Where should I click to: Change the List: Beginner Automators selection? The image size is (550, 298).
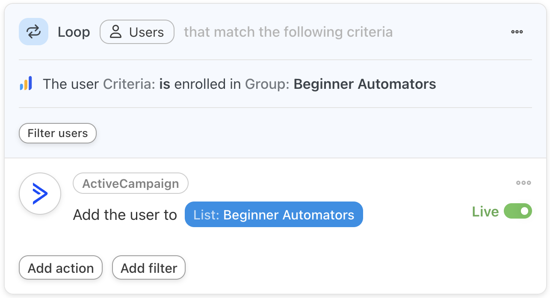(x=274, y=214)
